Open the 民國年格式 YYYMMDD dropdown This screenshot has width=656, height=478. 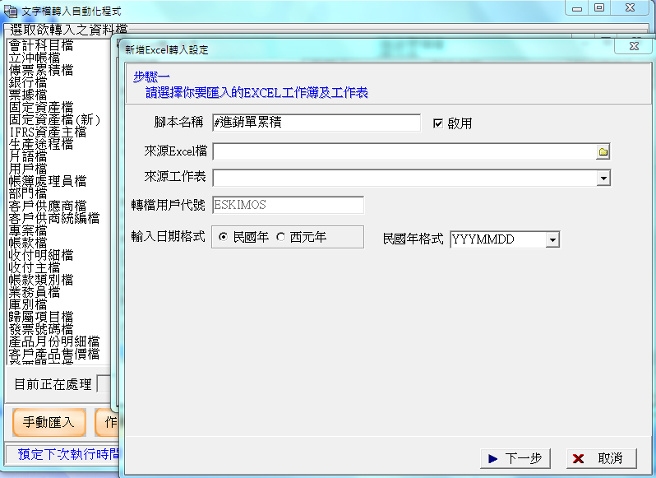pos(552,239)
